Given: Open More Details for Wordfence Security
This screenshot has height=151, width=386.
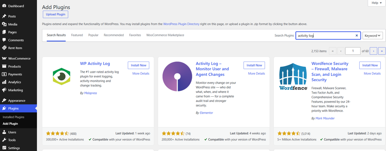Looking at the screenshot, I should click(372, 74).
